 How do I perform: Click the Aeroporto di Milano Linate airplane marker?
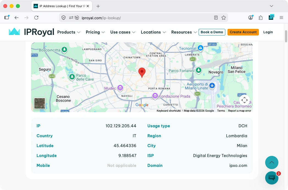point(212,86)
